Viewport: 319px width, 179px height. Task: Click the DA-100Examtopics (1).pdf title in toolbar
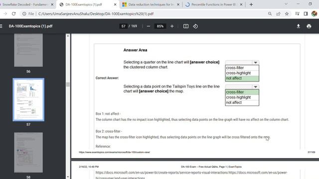point(30,26)
